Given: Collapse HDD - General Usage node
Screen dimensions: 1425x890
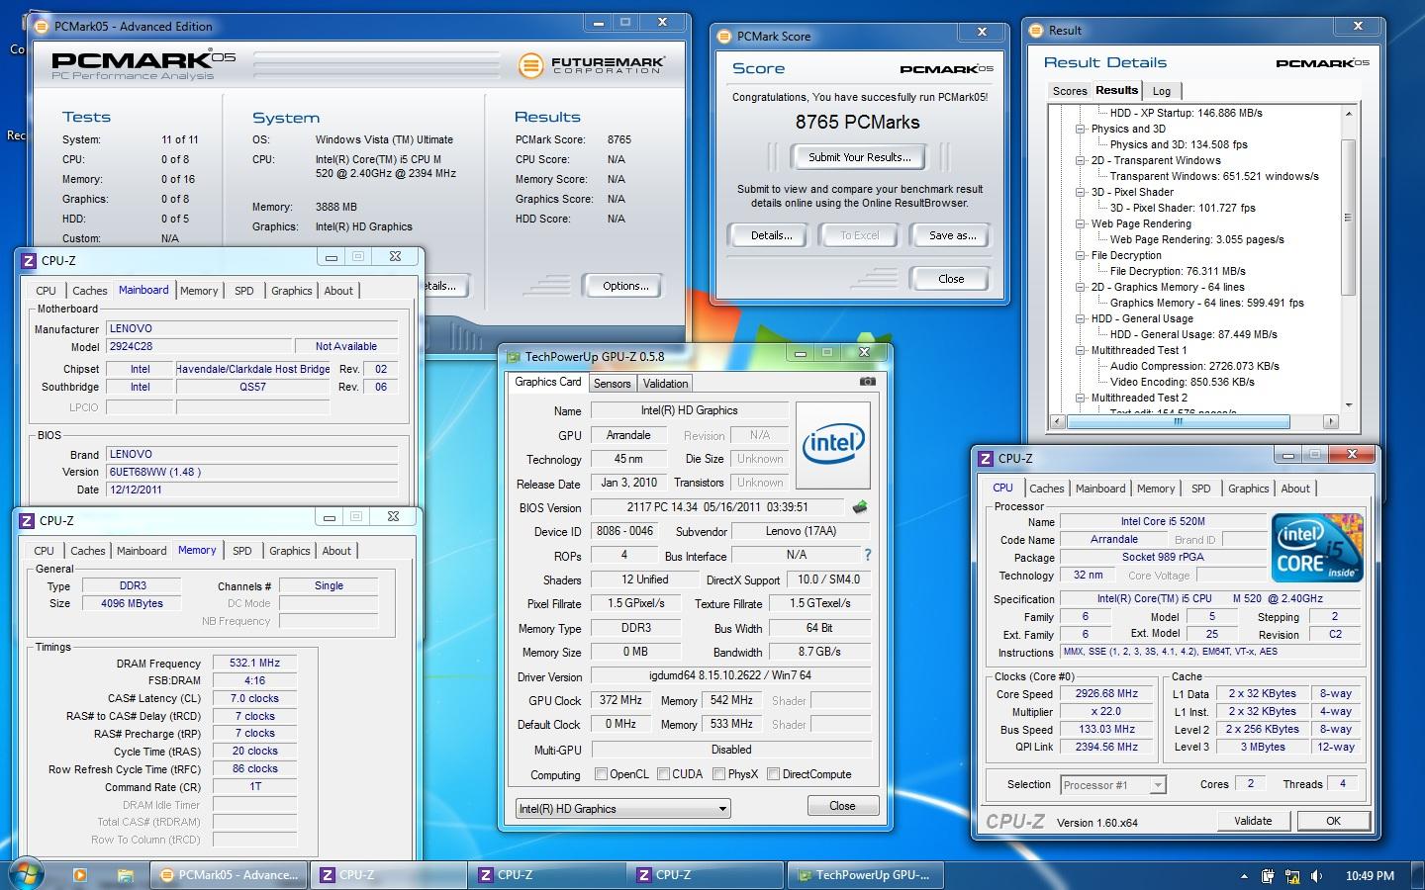Looking at the screenshot, I should pyautogui.click(x=1081, y=318).
